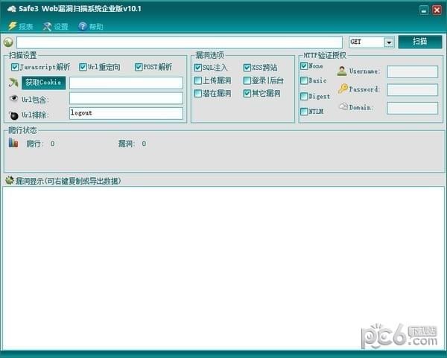Disable 其它漏洞 checkbox
This screenshot has height=358, width=447.
tap(247, 94)
